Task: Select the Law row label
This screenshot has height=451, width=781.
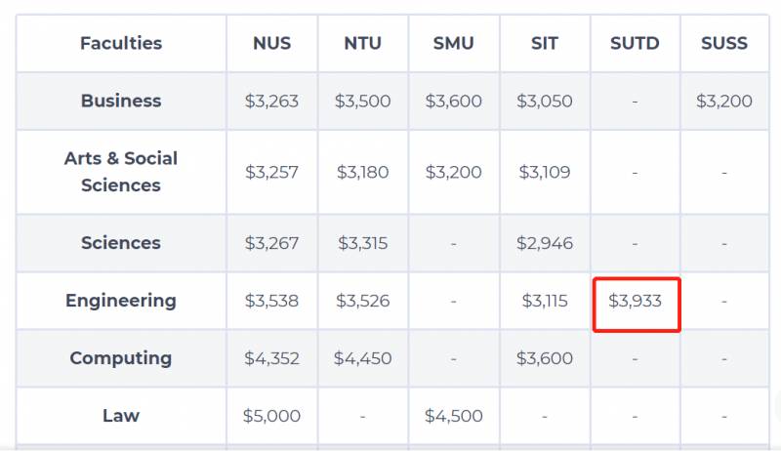Action: pos(121,416)
